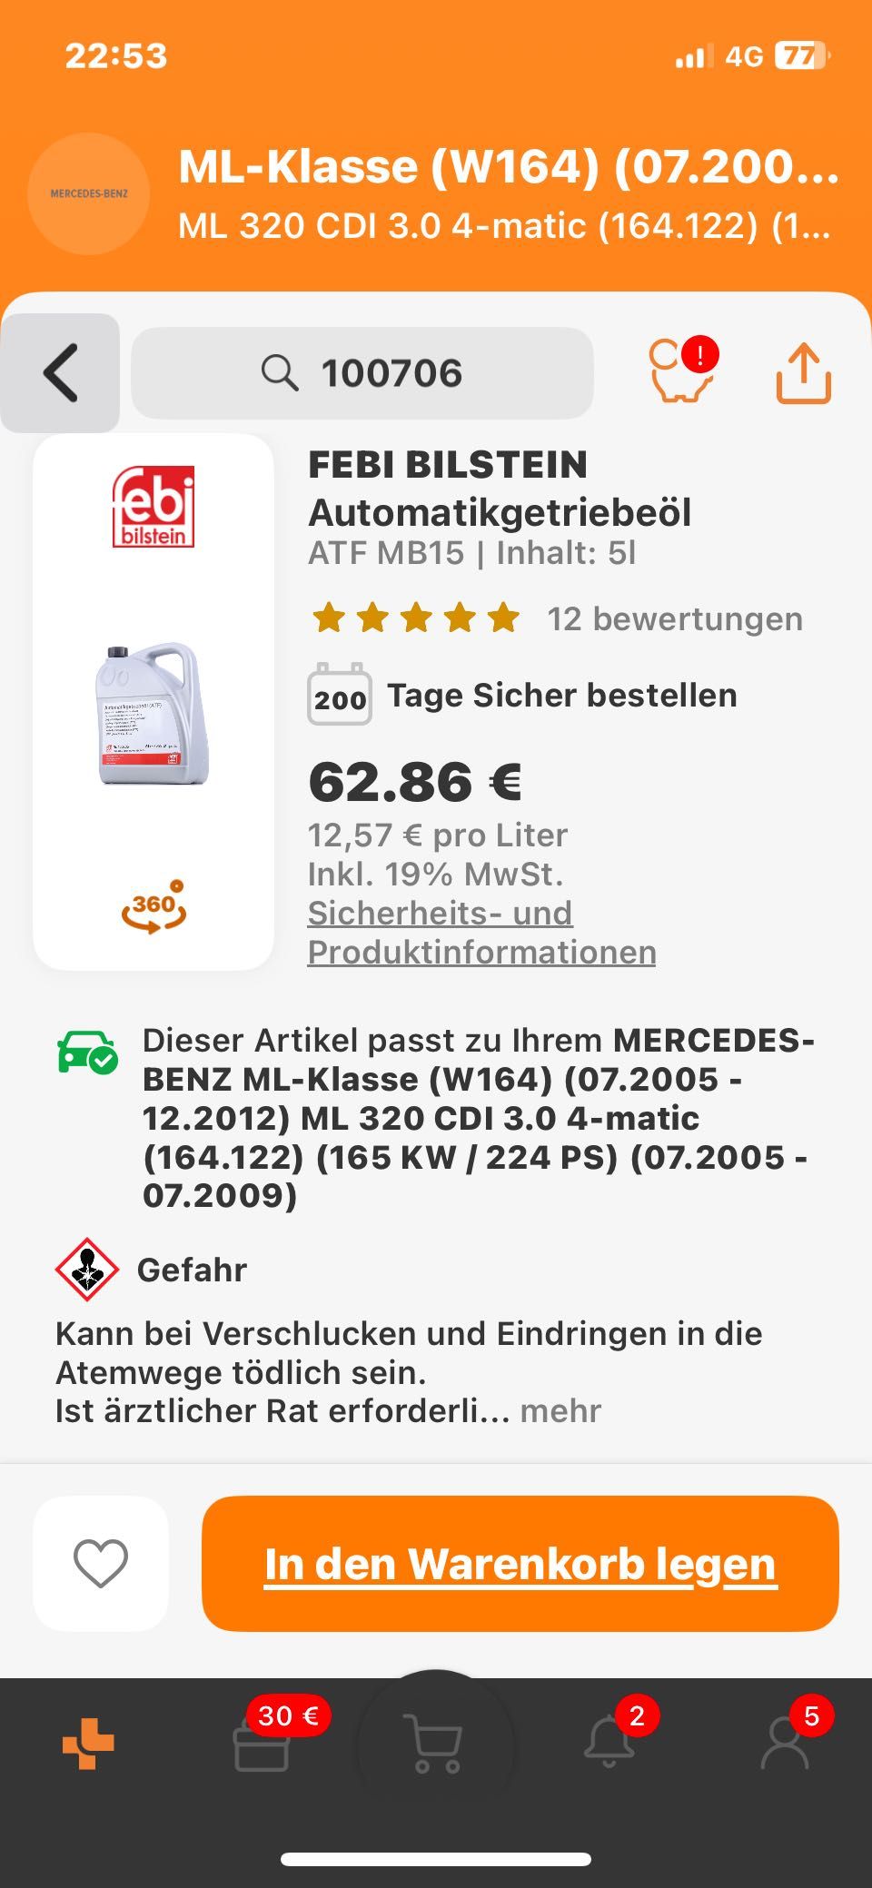Tap the Gefahr hazard warning symbol
This screenshot has width=872, height=1888.
click(87, 1270)
